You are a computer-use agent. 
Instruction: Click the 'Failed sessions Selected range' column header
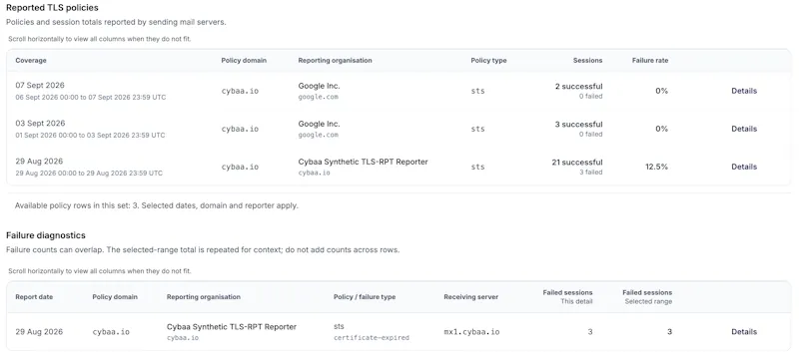coord(647,297)
